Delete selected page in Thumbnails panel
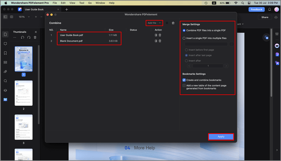The height and width of the screenshot is (161, 281). click(35, 37)
